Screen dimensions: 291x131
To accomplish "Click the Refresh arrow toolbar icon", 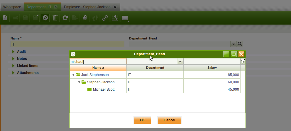I will coord(65,18).
